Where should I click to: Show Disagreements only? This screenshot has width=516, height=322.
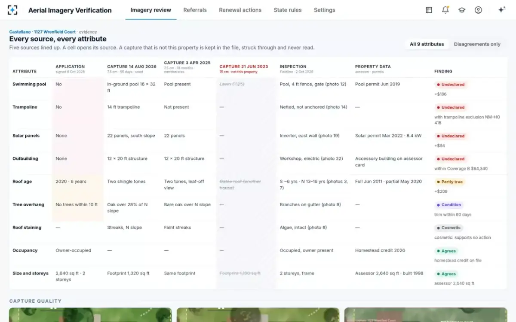tap(477, 44)
